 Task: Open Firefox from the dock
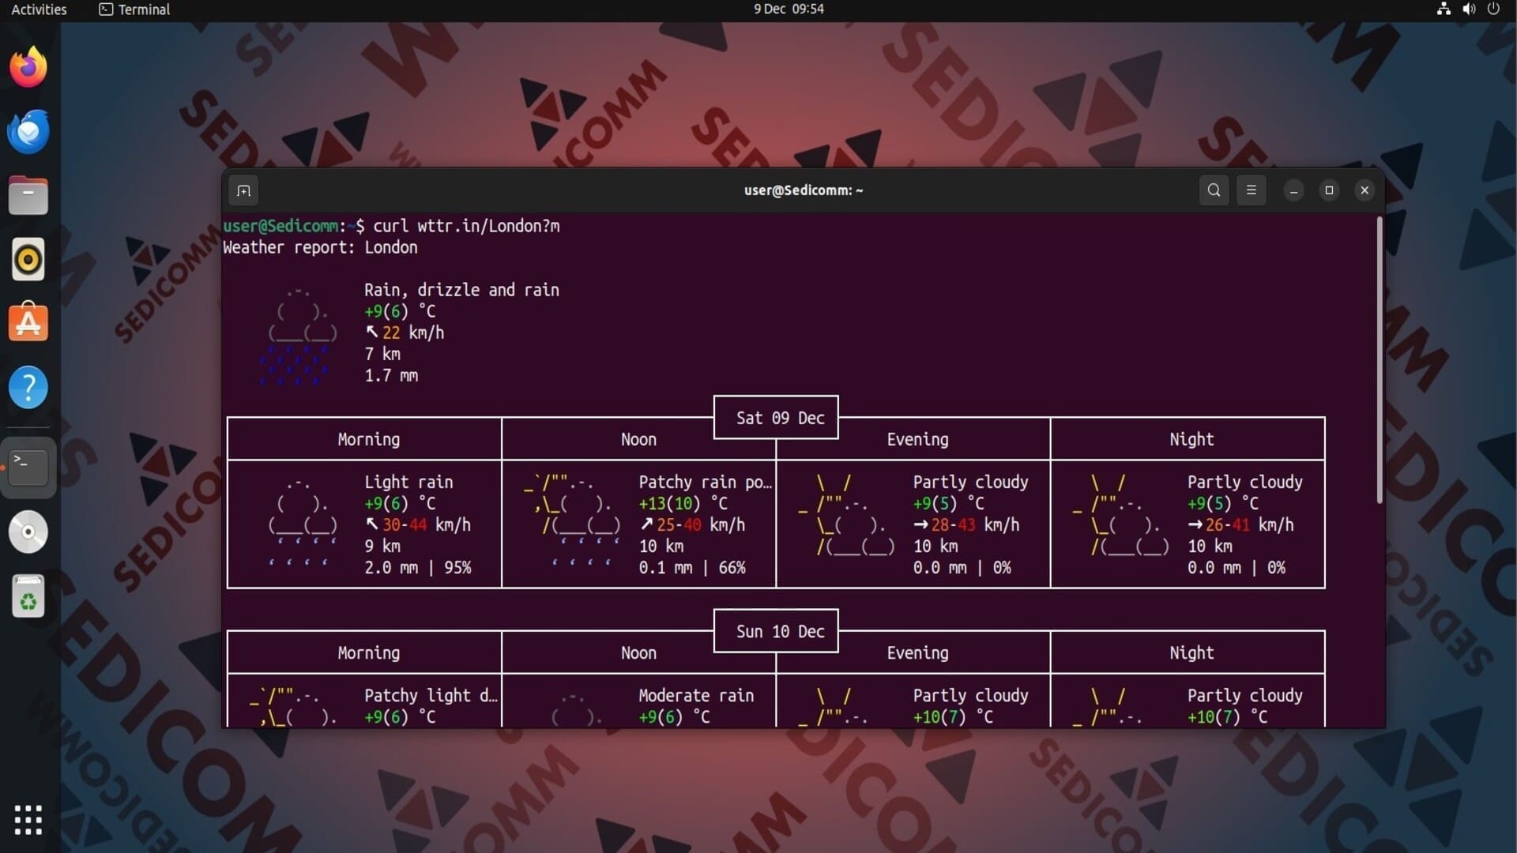point(28,67)
